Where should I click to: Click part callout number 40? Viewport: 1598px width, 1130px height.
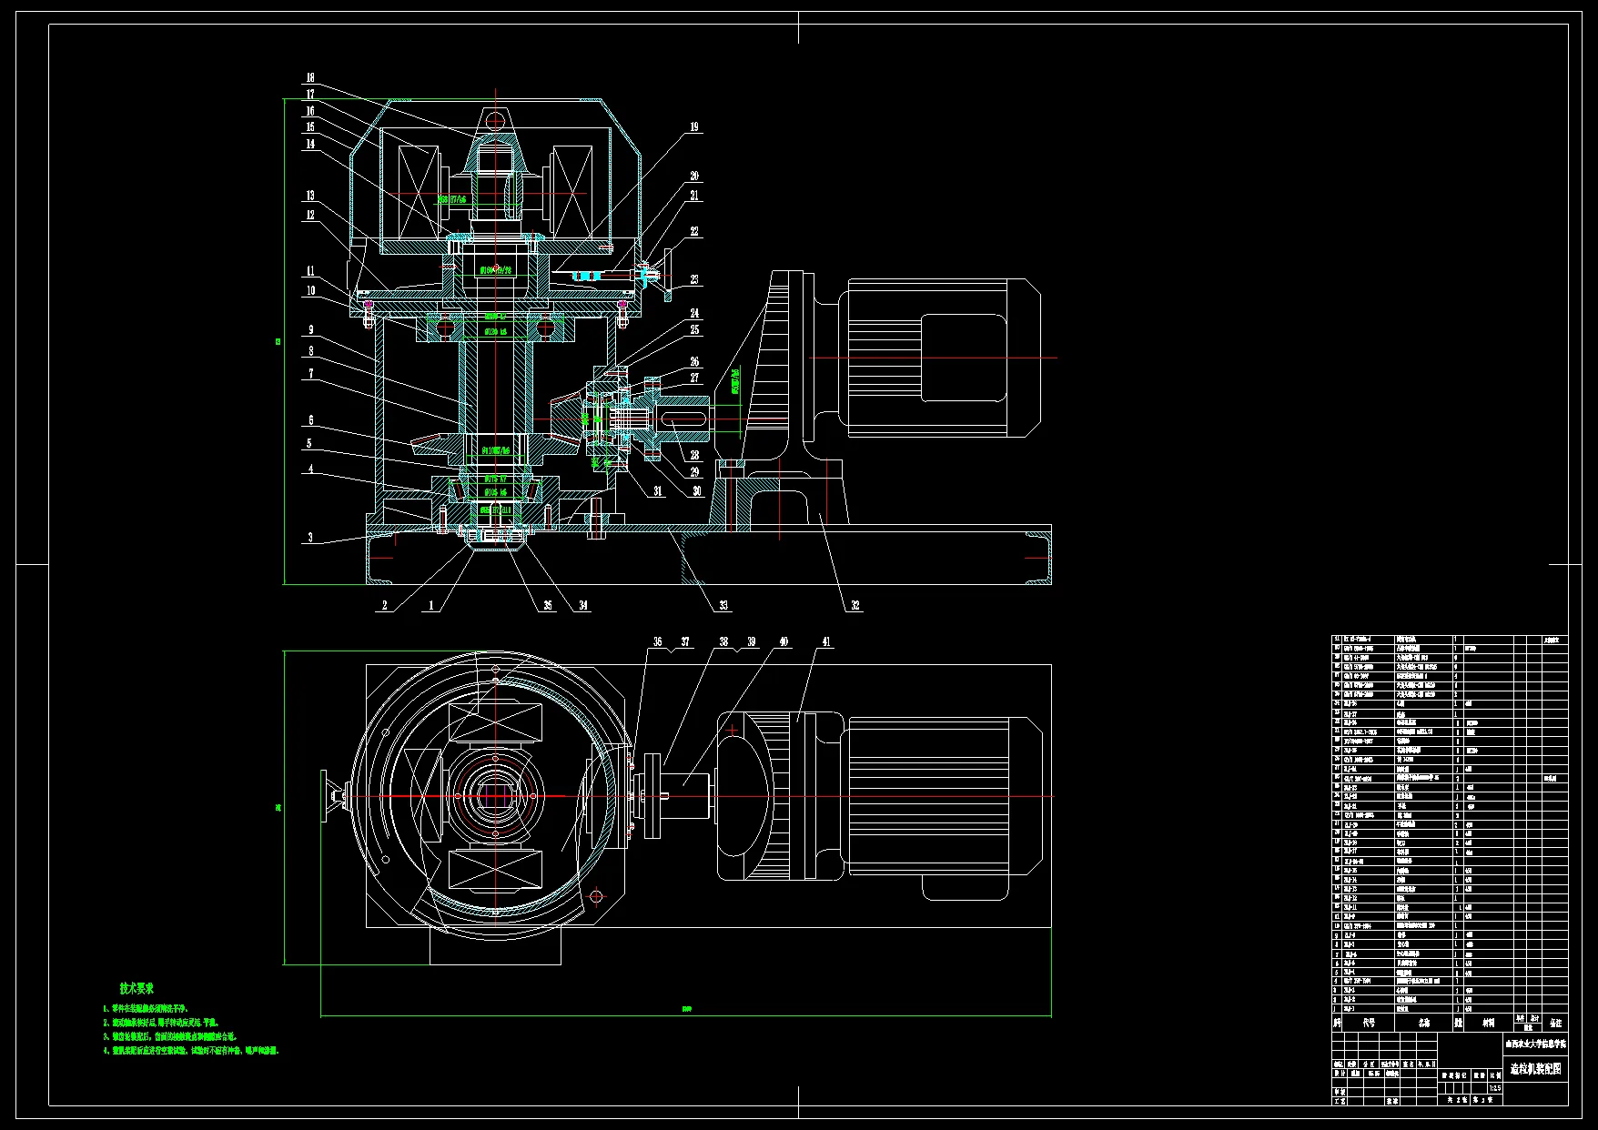coord(783,642)
